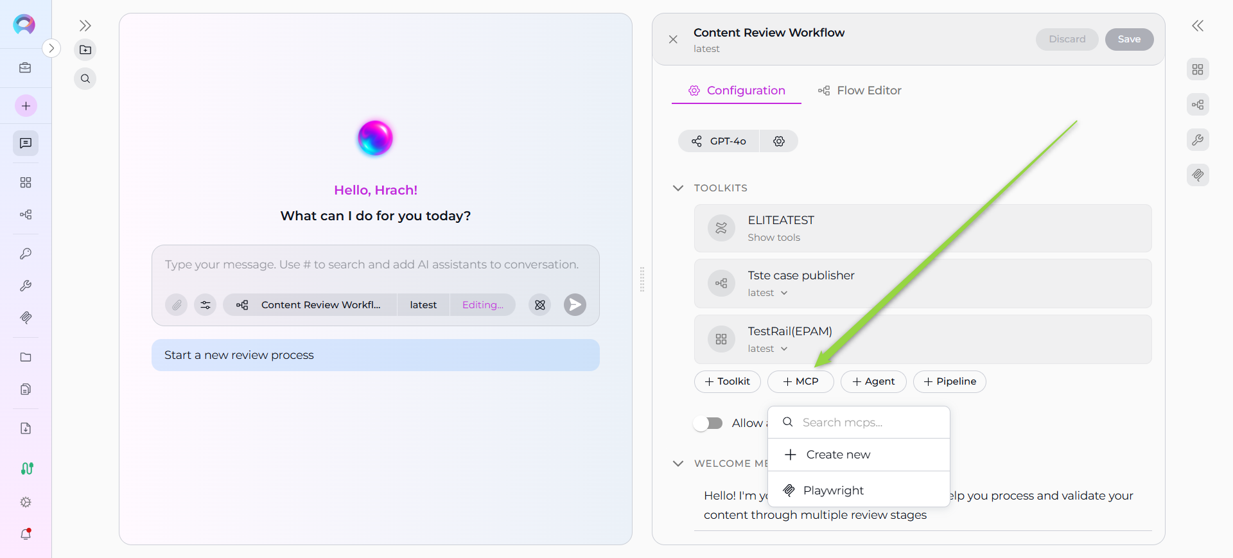The height and width of the screenshot is (558, 1233).
Task: Click the chat tuning sliders icon
Action: tap(205, 305)
